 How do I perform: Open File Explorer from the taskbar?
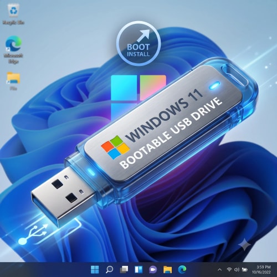(x=167, y=269)
